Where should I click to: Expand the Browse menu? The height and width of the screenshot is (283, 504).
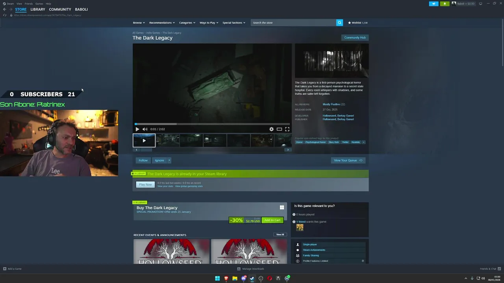pos(139,22)
